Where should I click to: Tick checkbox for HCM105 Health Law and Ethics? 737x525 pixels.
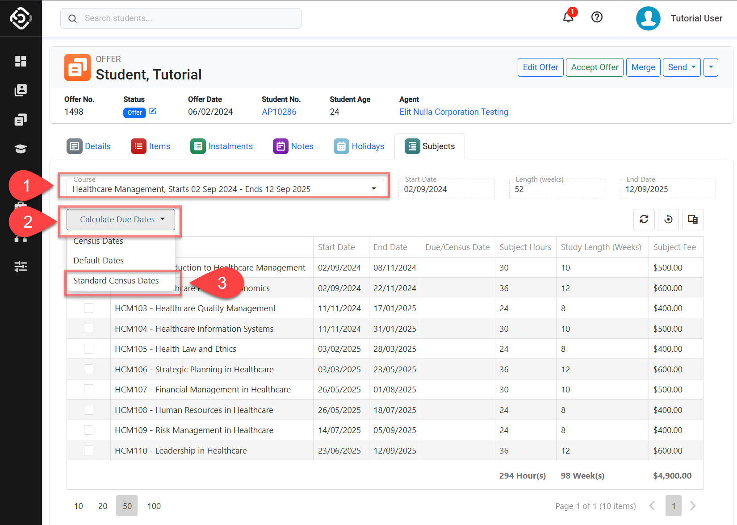[89, 349]
